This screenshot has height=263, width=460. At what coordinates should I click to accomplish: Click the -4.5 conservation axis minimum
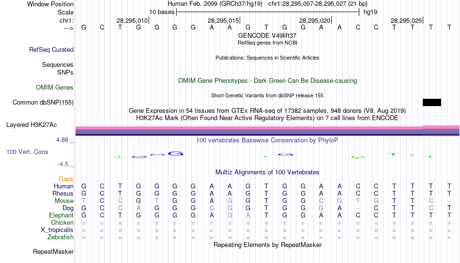point(63,164)
